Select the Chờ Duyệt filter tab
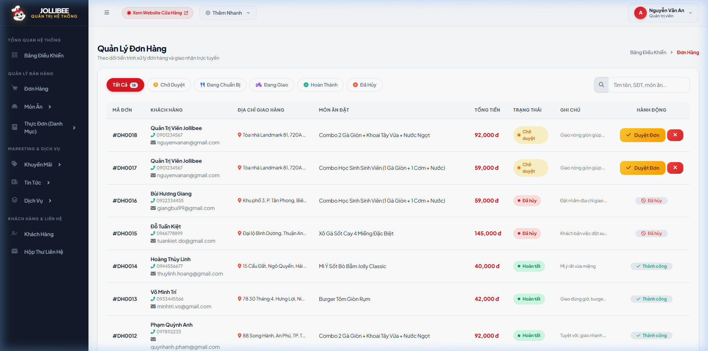The width and height of the screenshot is (708, 351). tap(169, 85)
